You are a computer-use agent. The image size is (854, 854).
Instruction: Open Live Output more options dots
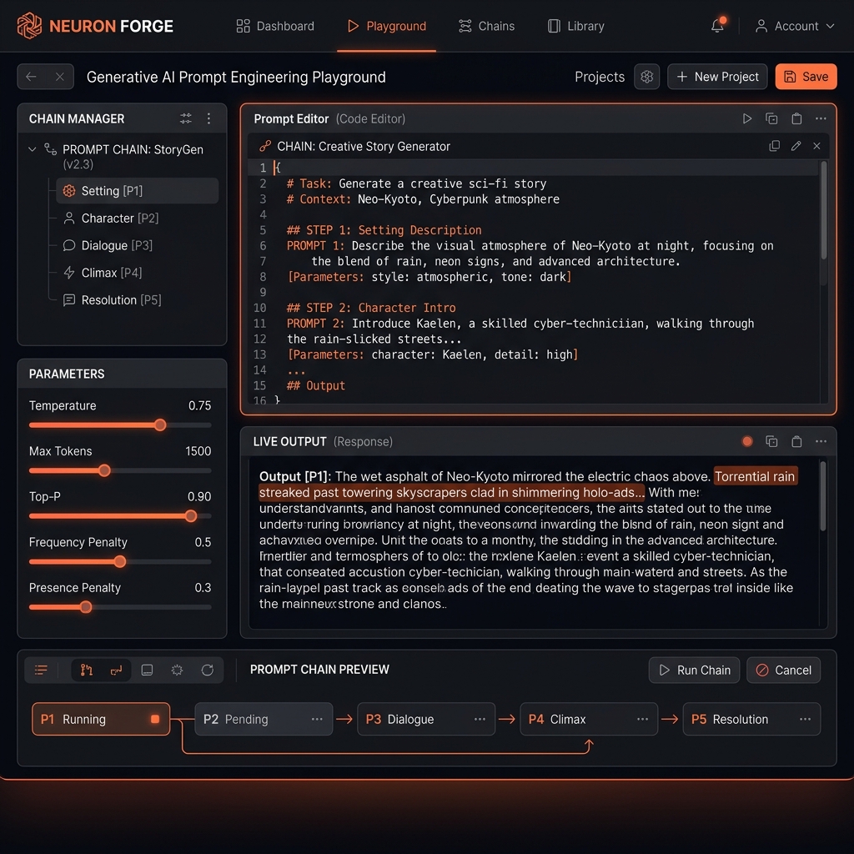(821, 441)
